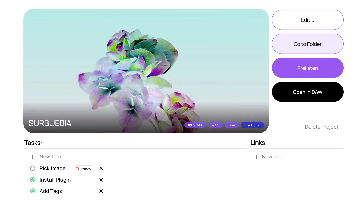Click the Delete Project link
Viewport: 360px width, 203px height.
click(321, 127)
